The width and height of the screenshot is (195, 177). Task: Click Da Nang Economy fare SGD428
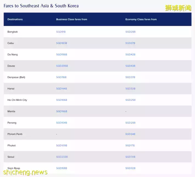(x=130, y=55)
